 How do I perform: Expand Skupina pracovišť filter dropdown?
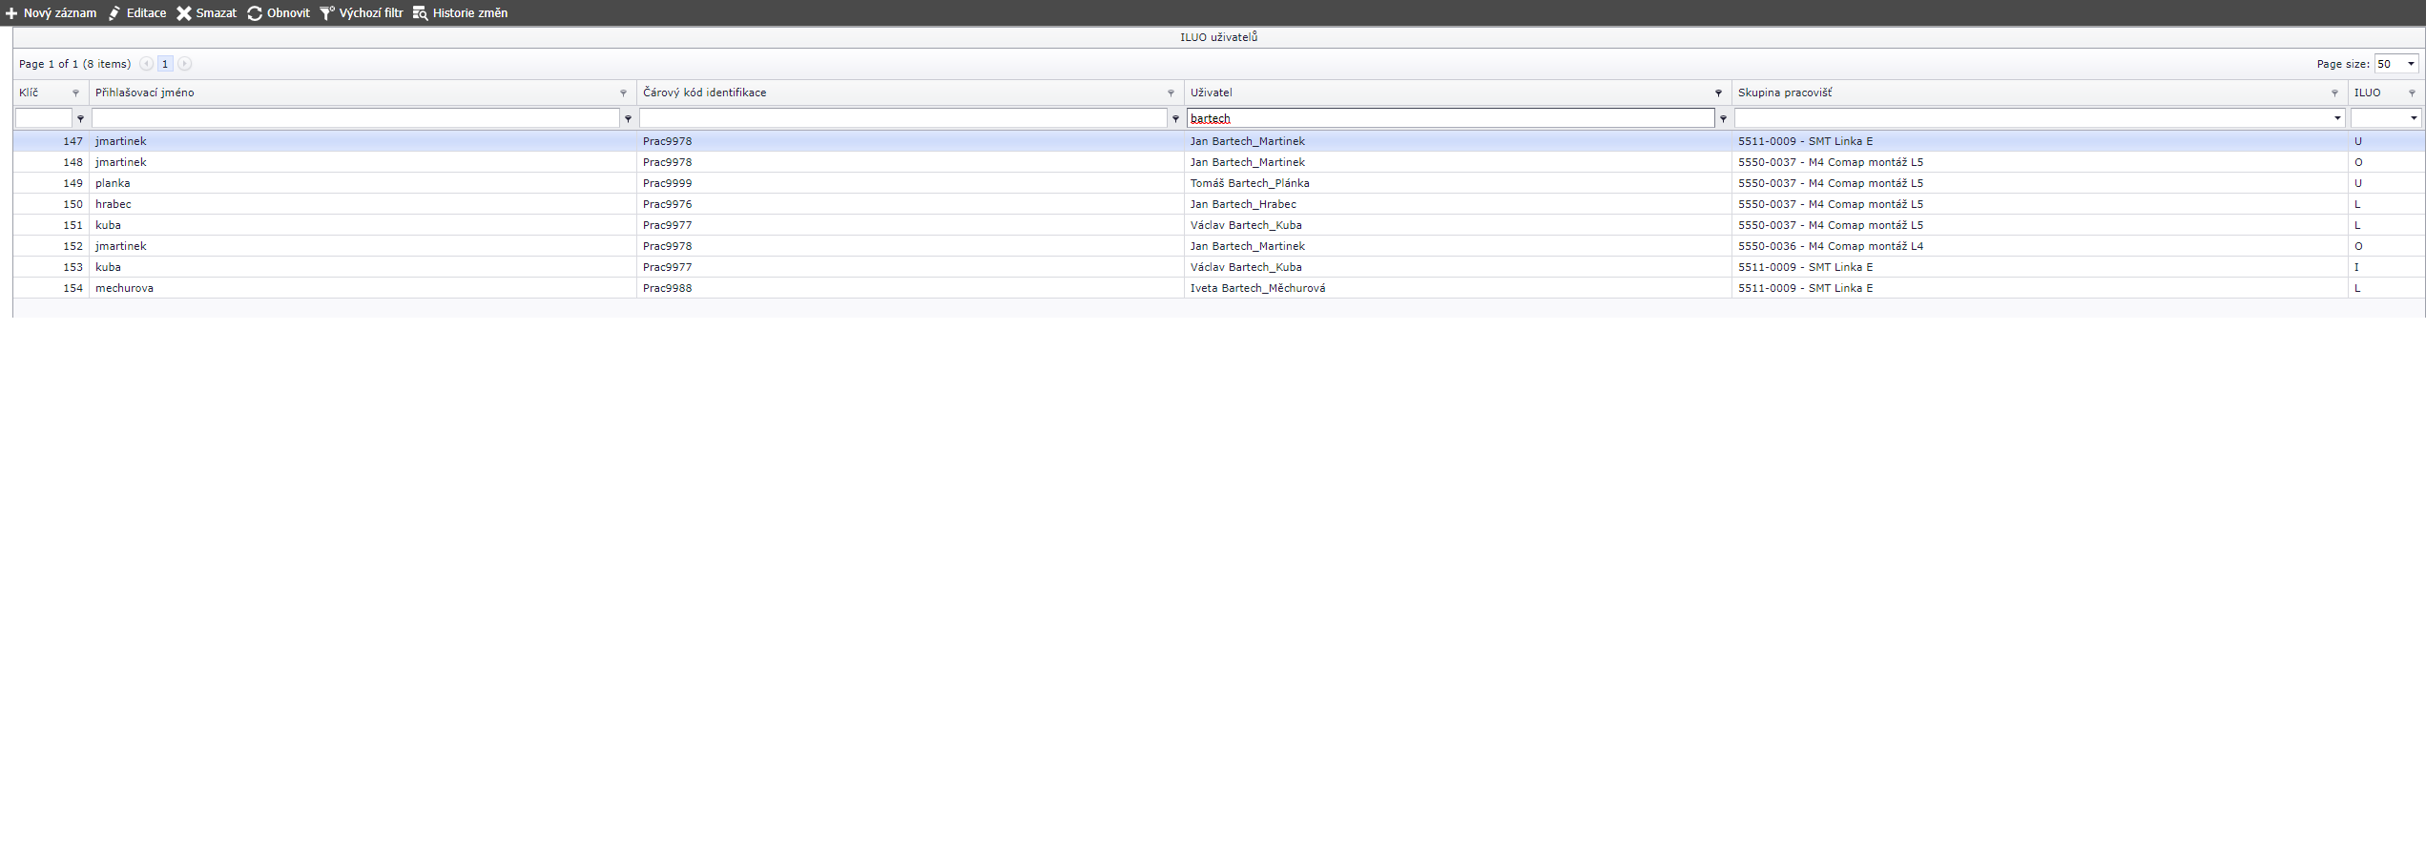click(2337, 118)
